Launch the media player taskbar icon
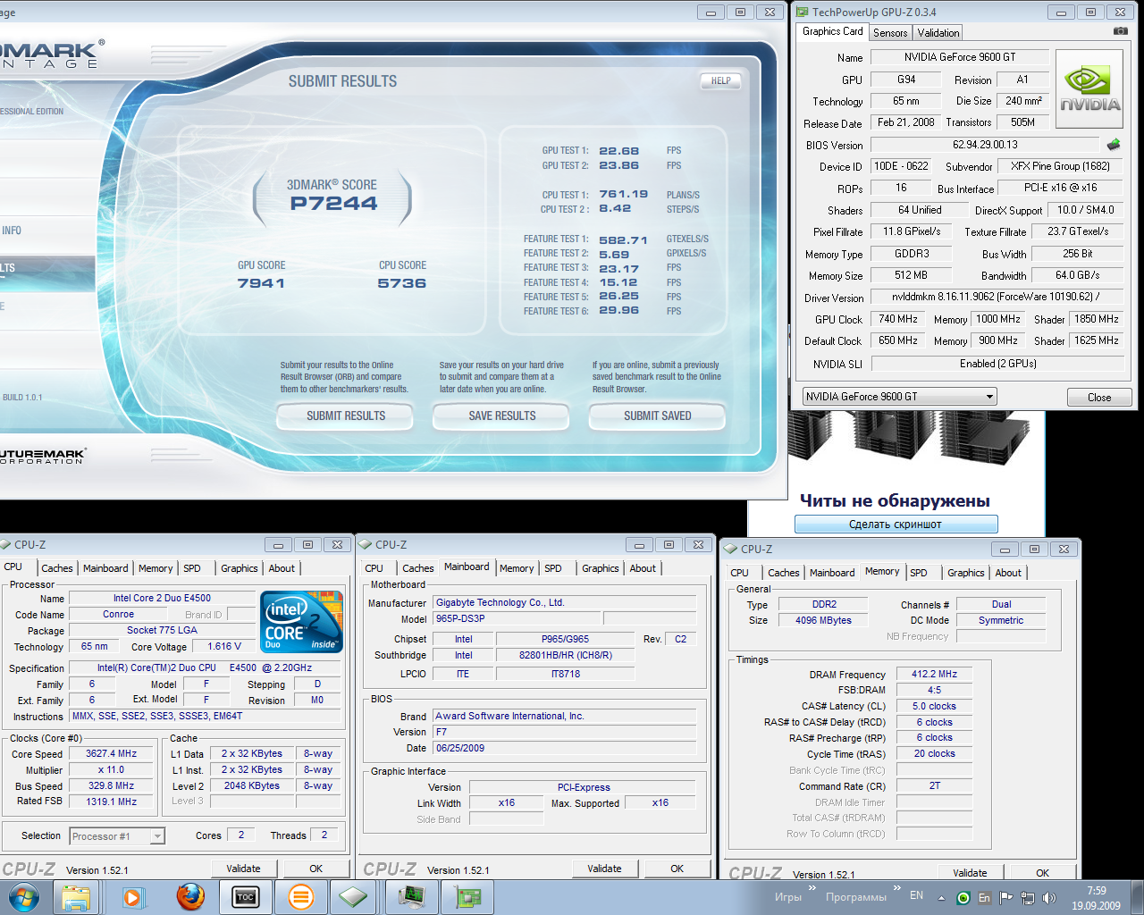 click(x=133, y=897)
